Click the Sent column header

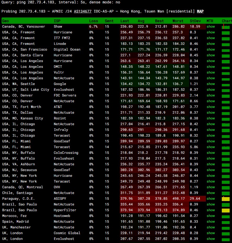click(x=109, y=21)
